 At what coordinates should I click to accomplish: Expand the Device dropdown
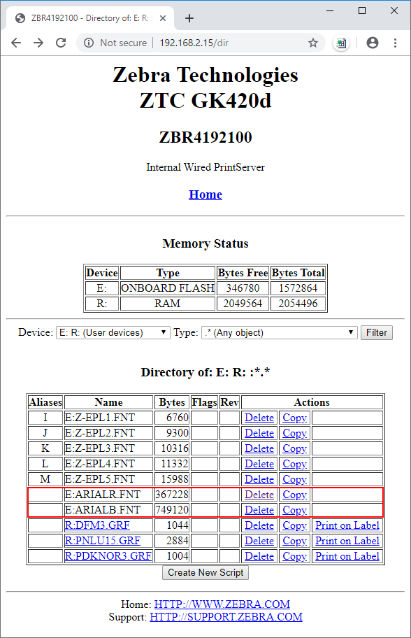tap(113, 332)
